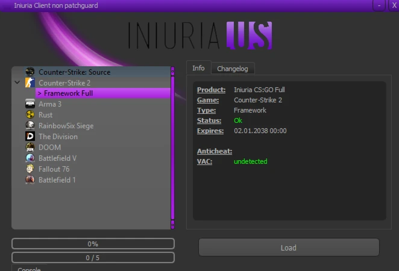The height and width of the screenshot is (271, 399).
Task: Click the green 'Ok' status value
Action: point(238,120)
